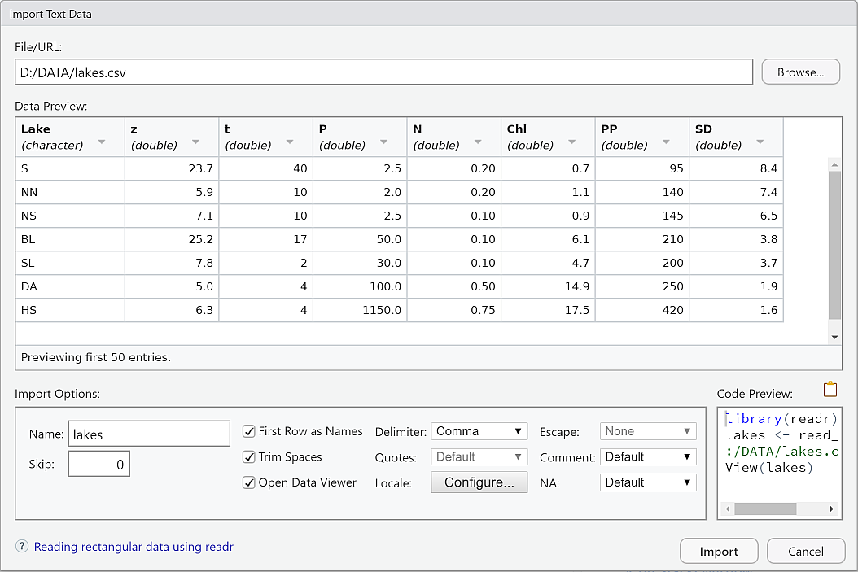Viewport: 858px width, 572px height.
Task: Open Lake column type menu arrow
Action: pos(102,142)
